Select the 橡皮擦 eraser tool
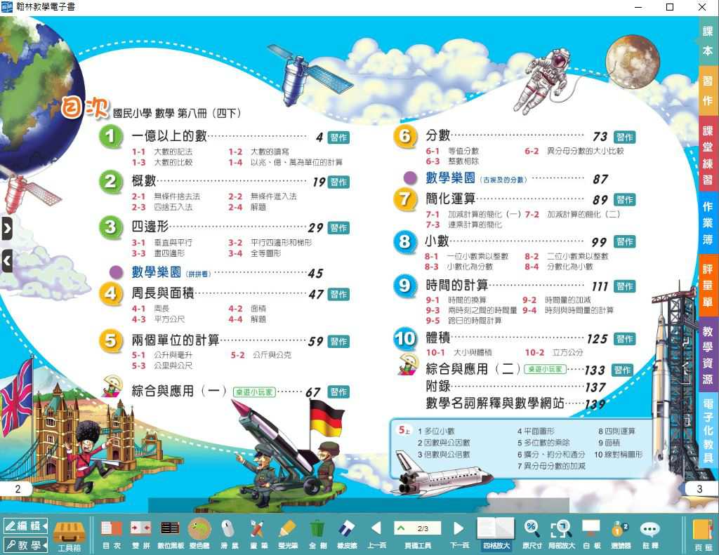The height and width of the screenshot is (555, 719). 347,535
